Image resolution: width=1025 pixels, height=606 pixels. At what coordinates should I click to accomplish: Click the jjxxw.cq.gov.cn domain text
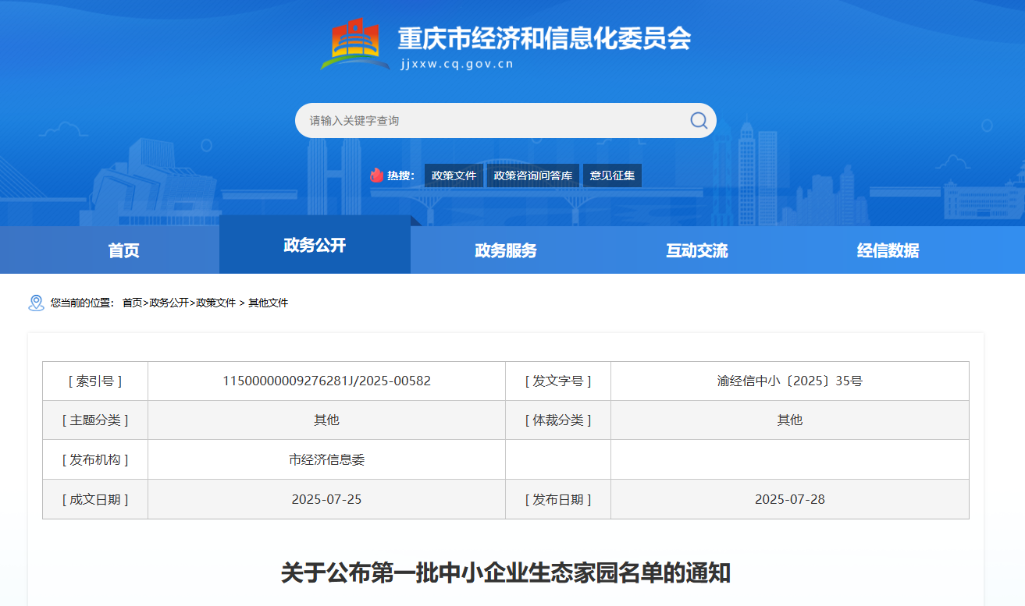(456, 64)
